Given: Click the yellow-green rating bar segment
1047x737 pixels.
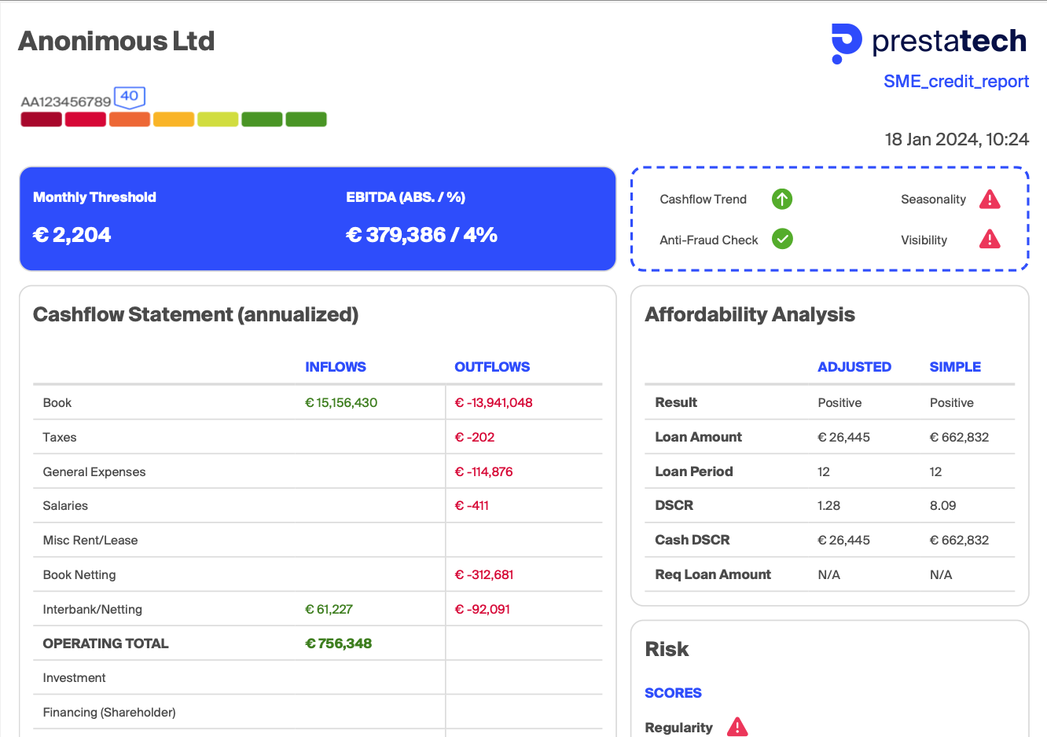Looking at the screenshot, I should 218,119.
